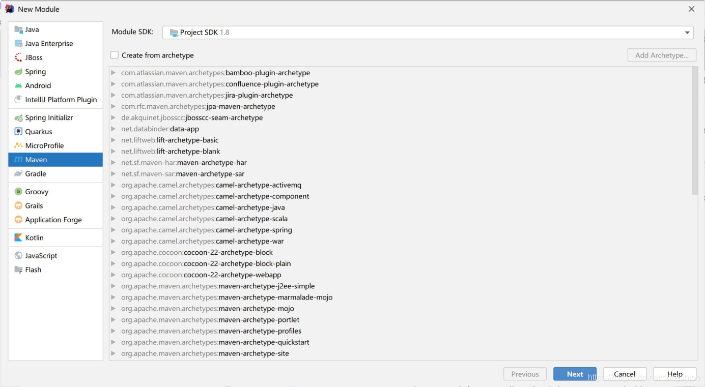Choose the JavaScript globe icon
The width and height of the screenshot is (705, 387).
pyautogui.click(x=19, y=256)
